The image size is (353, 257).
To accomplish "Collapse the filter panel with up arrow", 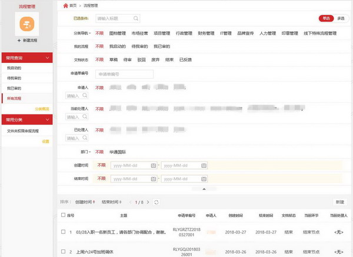I will pos(204,189).
